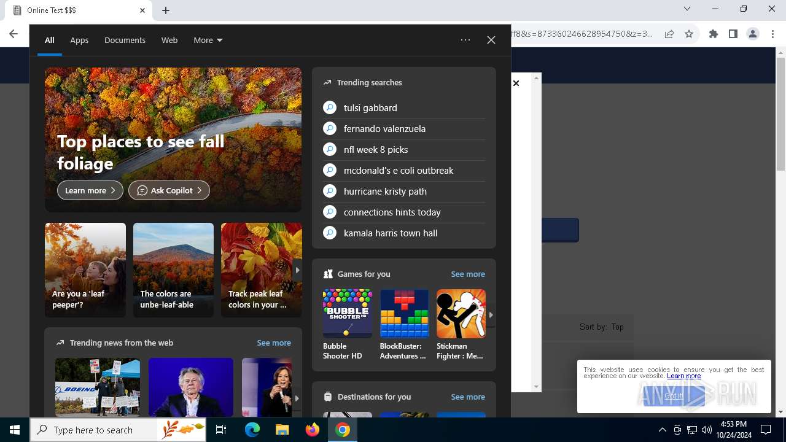Switch to Chrome in the taskbar
The height and width of the screenshot is (442, 786).
[x=343, y=430]
